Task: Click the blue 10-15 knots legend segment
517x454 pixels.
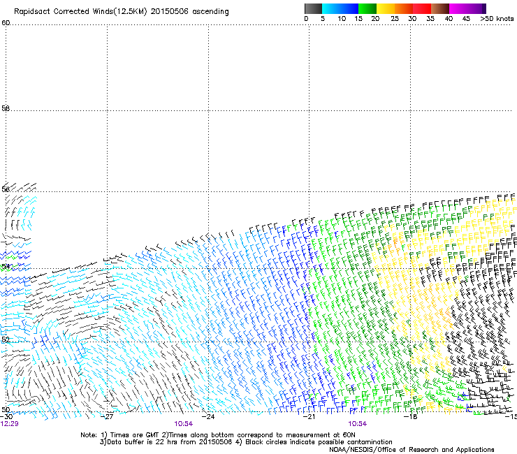Action: 349,8
